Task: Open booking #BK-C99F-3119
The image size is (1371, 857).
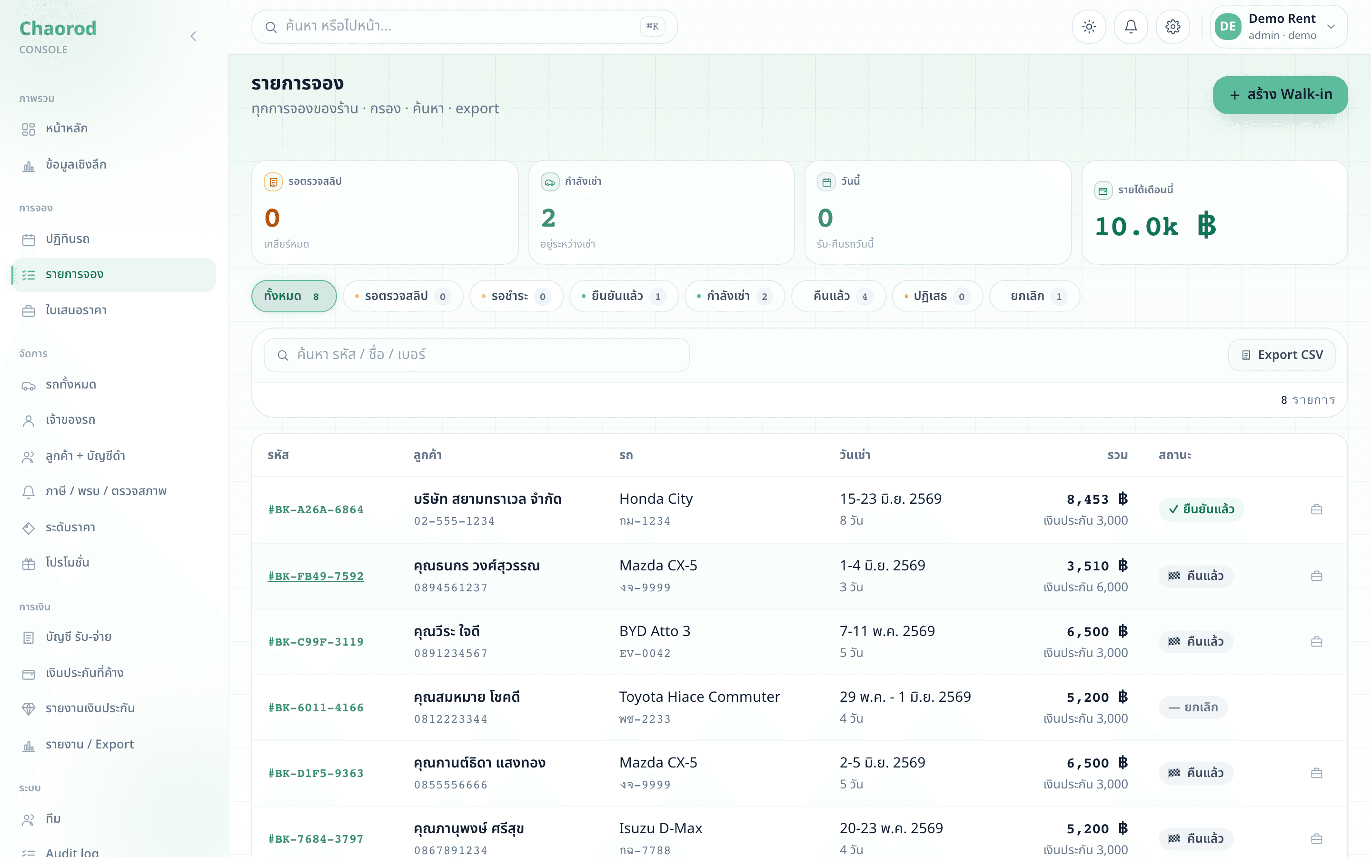Action: point(316,642)
